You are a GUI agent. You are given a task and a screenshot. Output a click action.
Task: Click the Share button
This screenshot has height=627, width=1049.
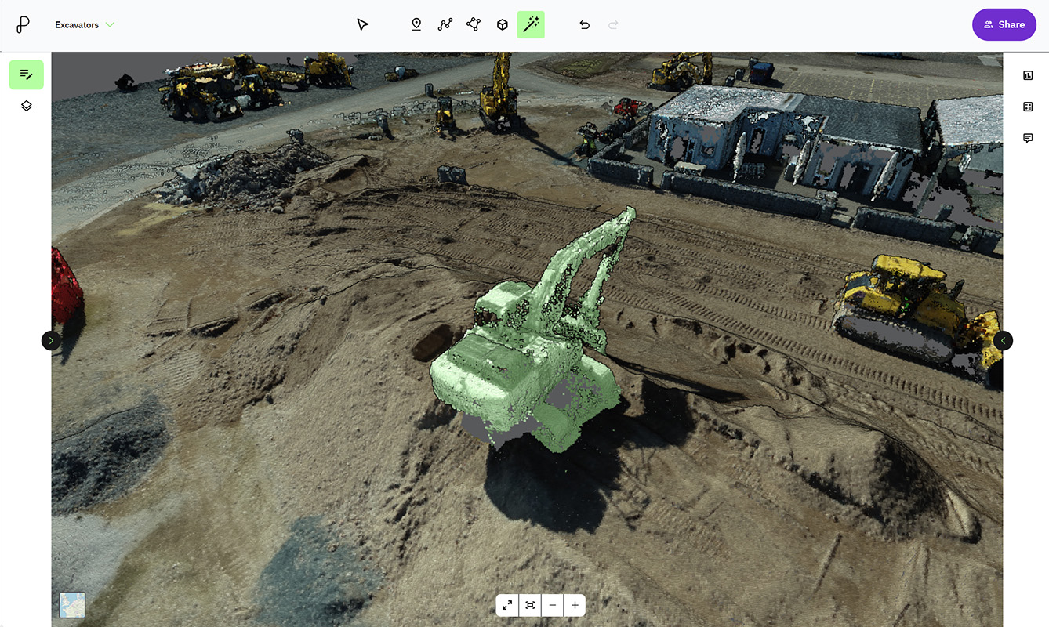tap(1004, 24)
